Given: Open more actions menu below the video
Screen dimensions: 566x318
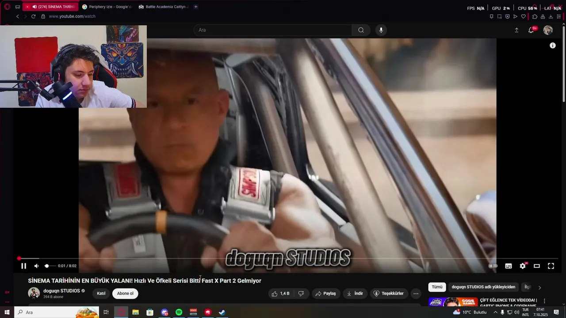Looking at the screenshot, I should pos(416,293).
